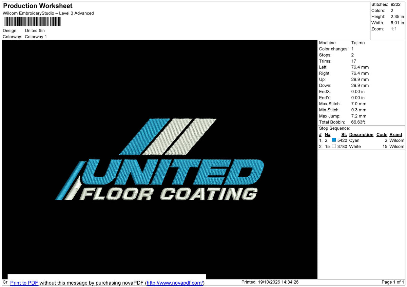The height and width of the screenshot is (287, 407).
Task: Select the Min Stitch value 0.3 mm
Action: (359, 110)
